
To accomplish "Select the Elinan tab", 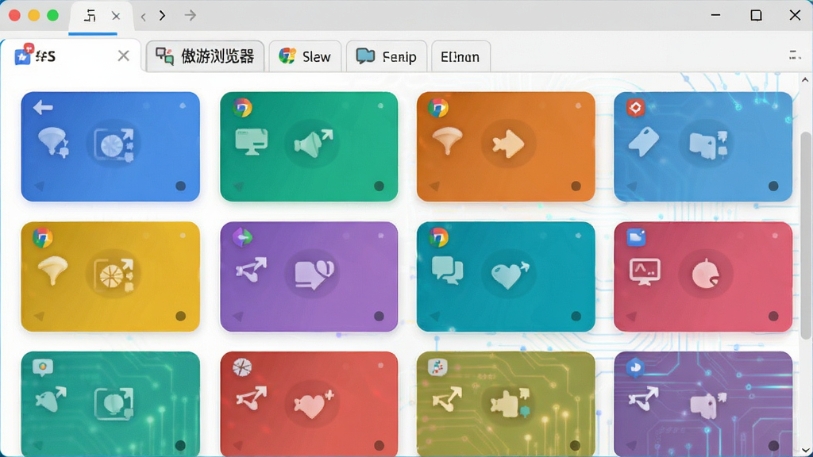I will click(x=460, y=56).
